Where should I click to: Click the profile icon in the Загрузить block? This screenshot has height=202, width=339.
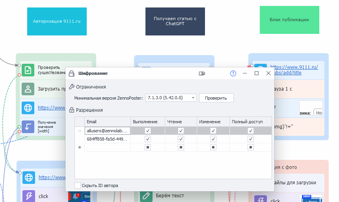coord(28,89)
